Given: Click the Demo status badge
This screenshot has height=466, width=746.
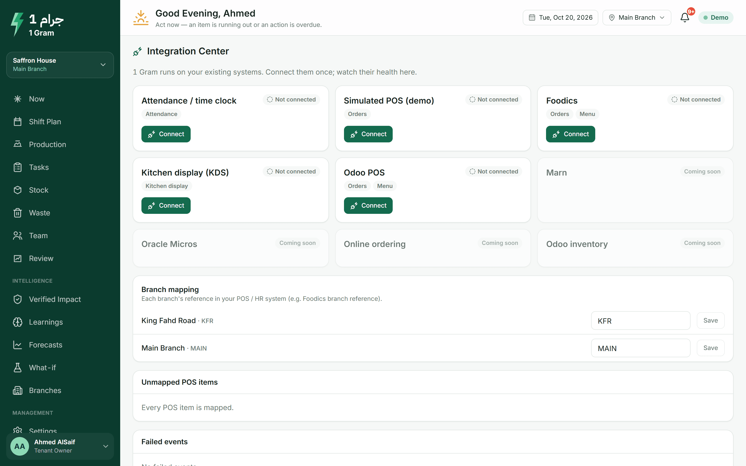Looking at the screenshot, I should [x=715, y=18].
